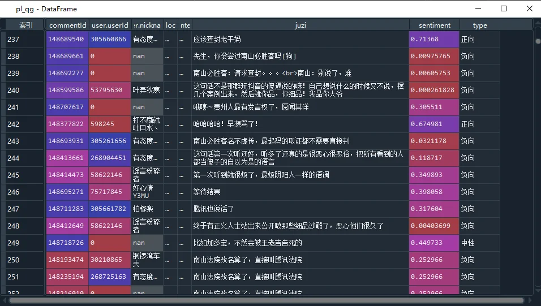
Task: Close the pl_qg DataFrame window
Action: click(530, 8)
